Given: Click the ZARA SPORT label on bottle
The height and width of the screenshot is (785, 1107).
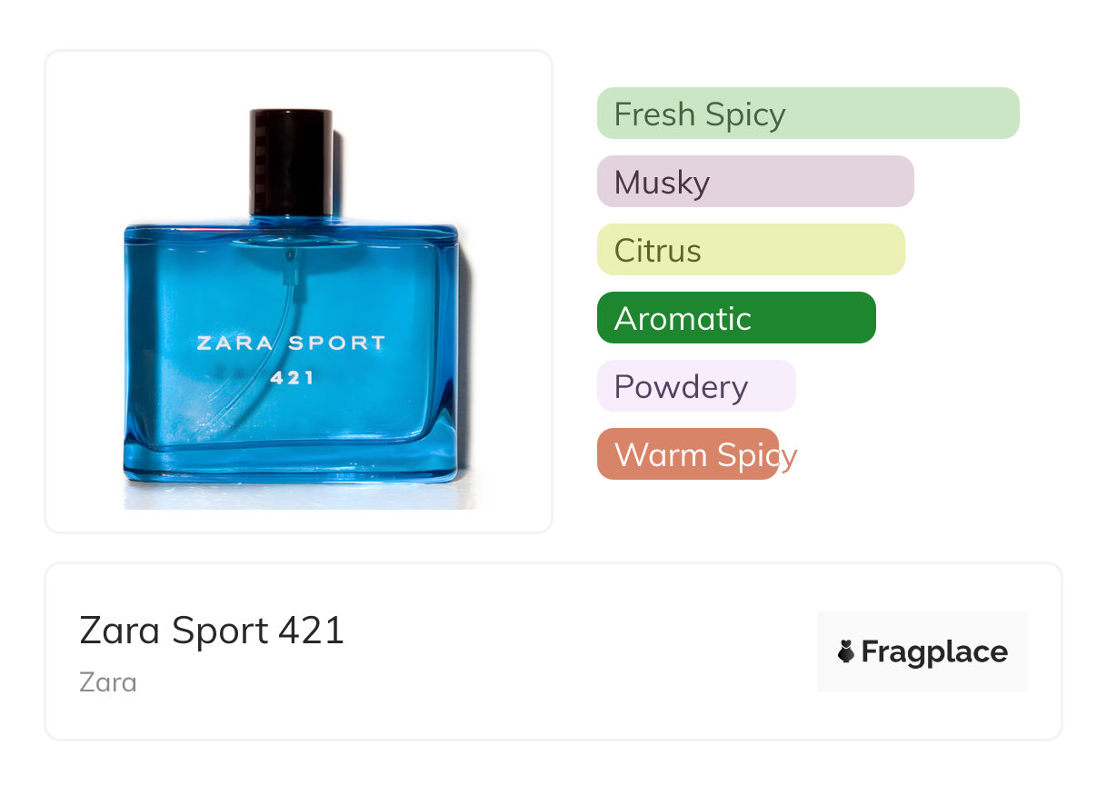Looking at the screenshot, I should click(x=291, y=343).
